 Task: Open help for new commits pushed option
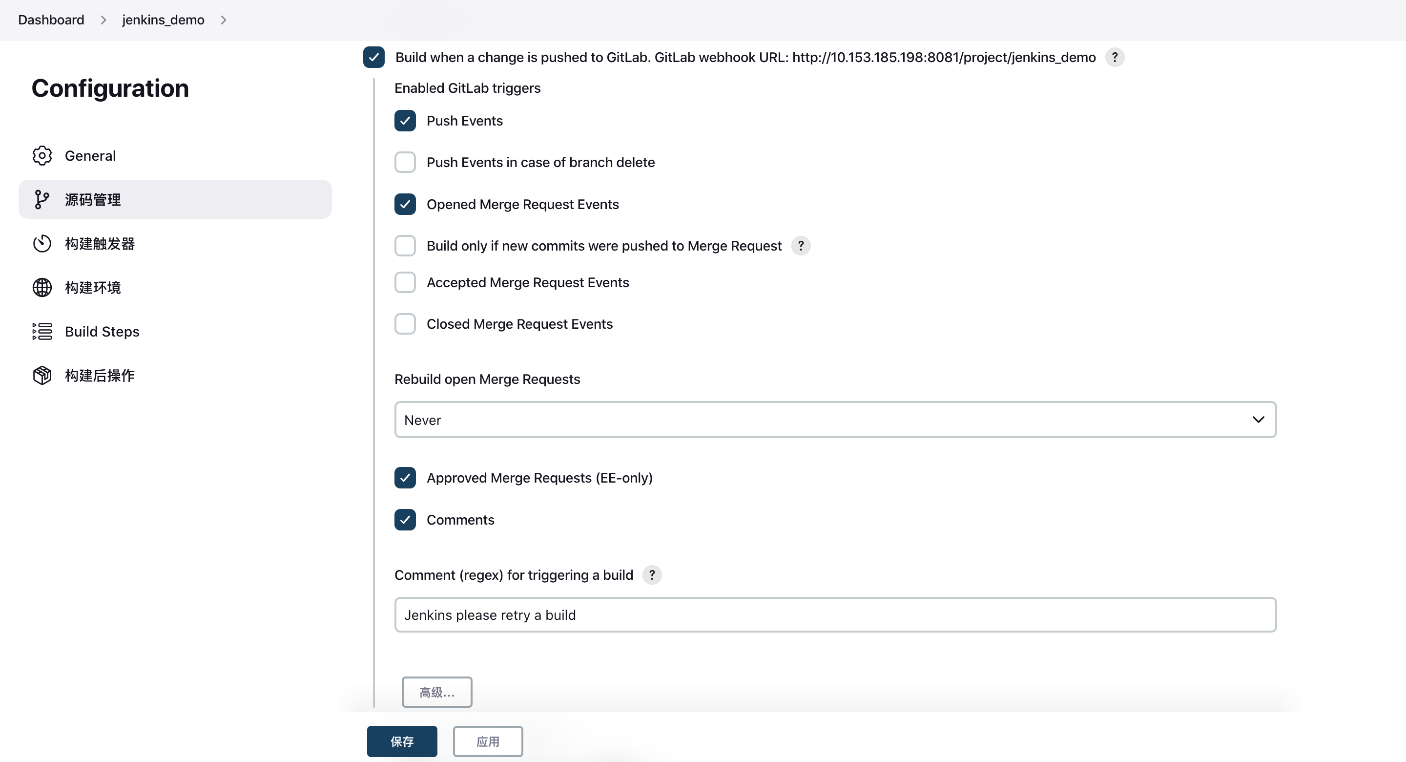[x=801, y=246]
